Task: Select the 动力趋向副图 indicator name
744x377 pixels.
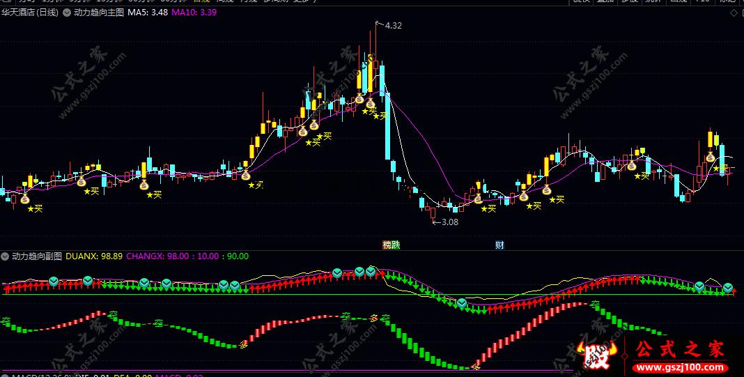Action: [37, 256]
